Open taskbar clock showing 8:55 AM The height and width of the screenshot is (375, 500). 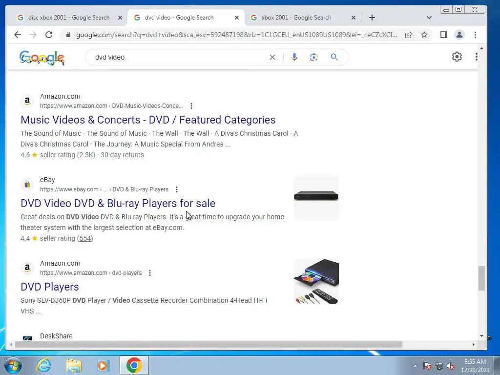click(x=475, y=366)
